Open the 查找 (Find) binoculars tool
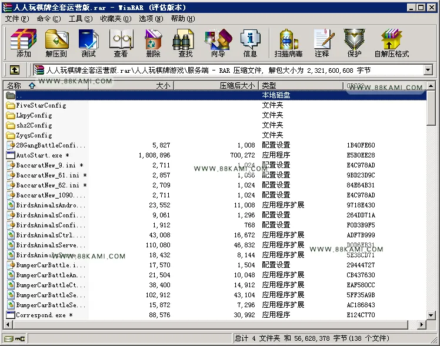Image resolution: width=440 pixels, height=346 pixels. tap(185, 43)
